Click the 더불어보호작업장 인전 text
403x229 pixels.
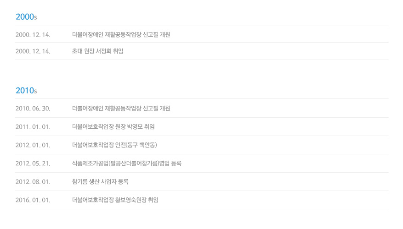(x=99, y=145)
